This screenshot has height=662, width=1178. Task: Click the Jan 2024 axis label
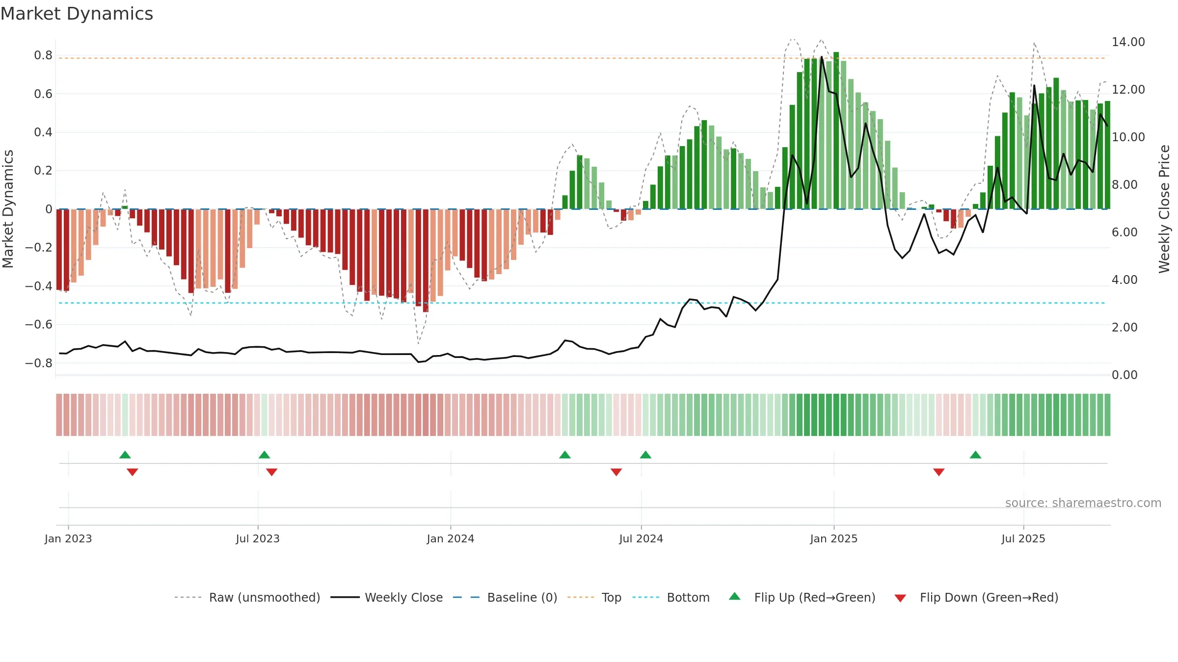[x=451, y=538]
